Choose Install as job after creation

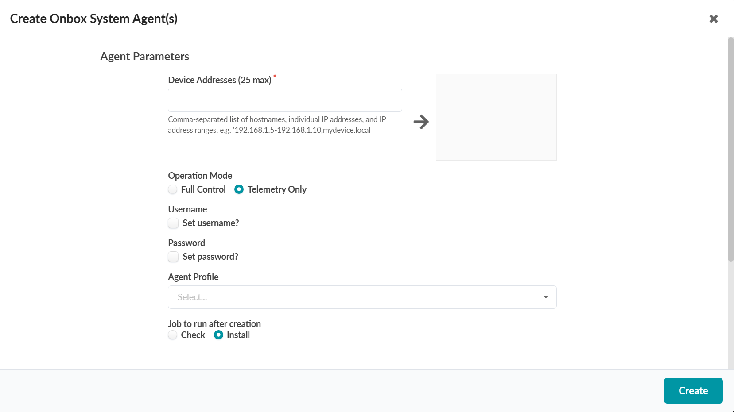pyautogui.click(x=218, y=335)
